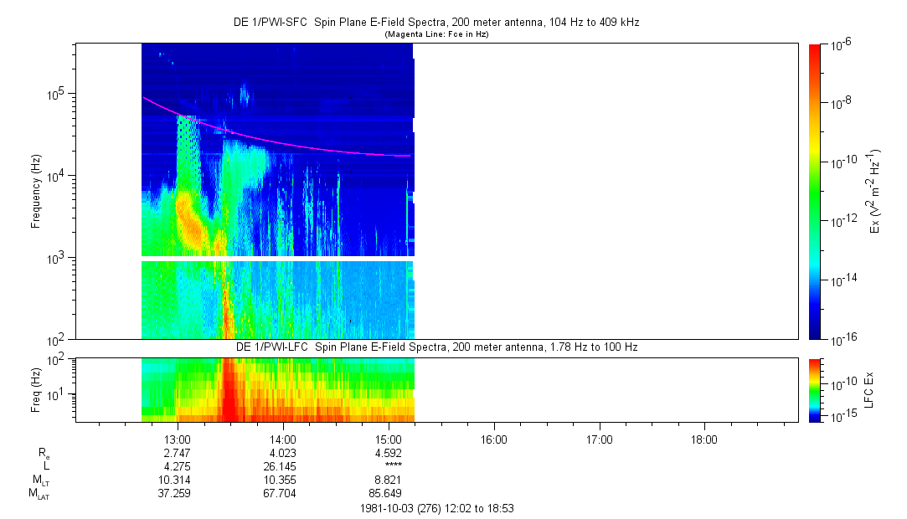Click the 16:00 time axis label
The width and height of the screenshot is (907, 519).
tap(493, 439)
